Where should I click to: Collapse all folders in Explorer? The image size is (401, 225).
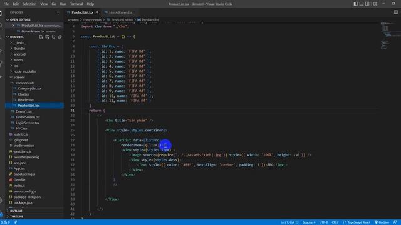click(x=60, y=37)
